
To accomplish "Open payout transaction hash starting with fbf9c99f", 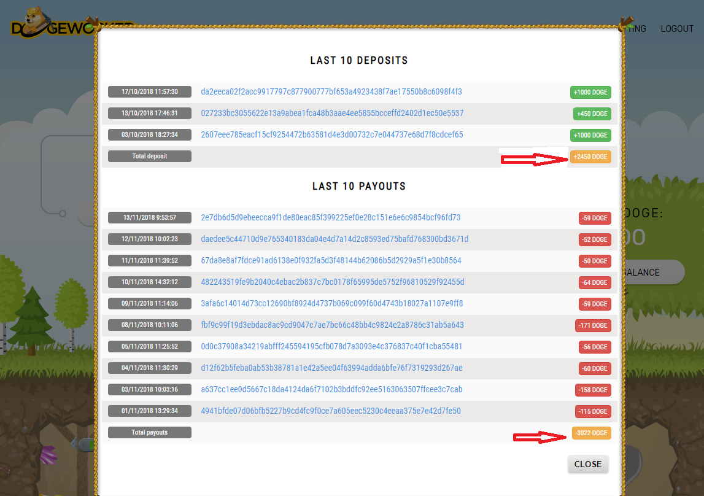I will (332, 325).
